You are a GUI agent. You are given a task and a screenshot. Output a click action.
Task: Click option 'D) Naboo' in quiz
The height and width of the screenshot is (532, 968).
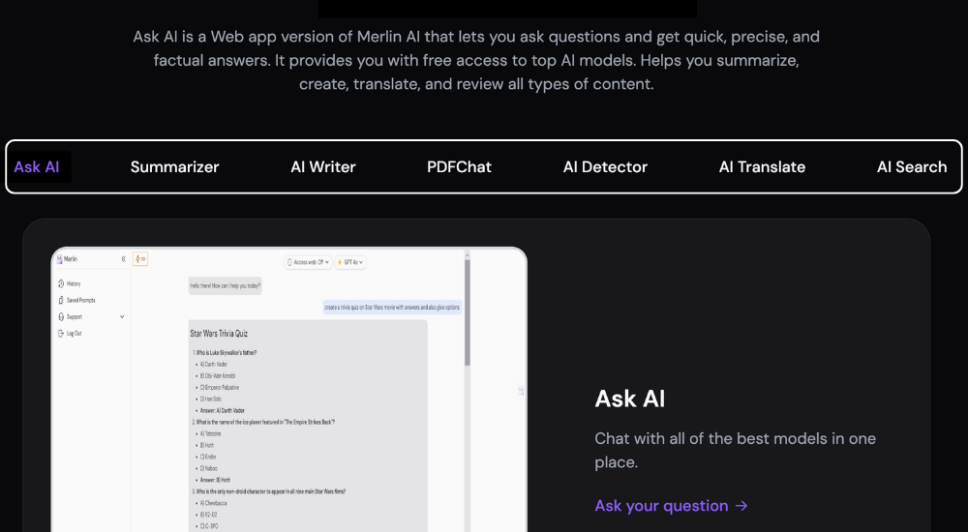click(x=209, y=468)
